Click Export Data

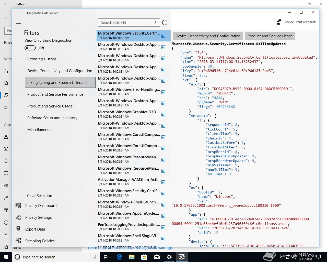tap(35, 229)
